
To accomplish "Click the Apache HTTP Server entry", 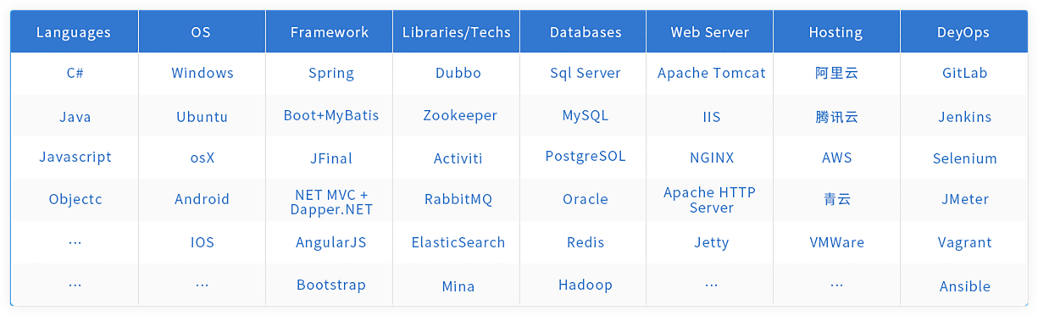I will [x=711, y=200].
